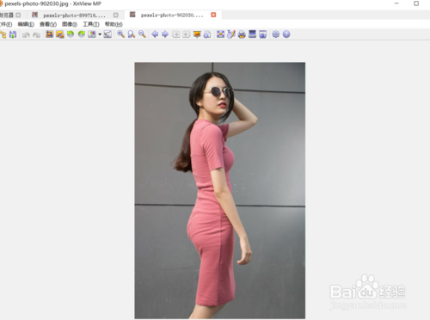The height and width of the screenshot is (320, 430).
Task: Open the 查看(V) View menu
Action: pos(48,24)
